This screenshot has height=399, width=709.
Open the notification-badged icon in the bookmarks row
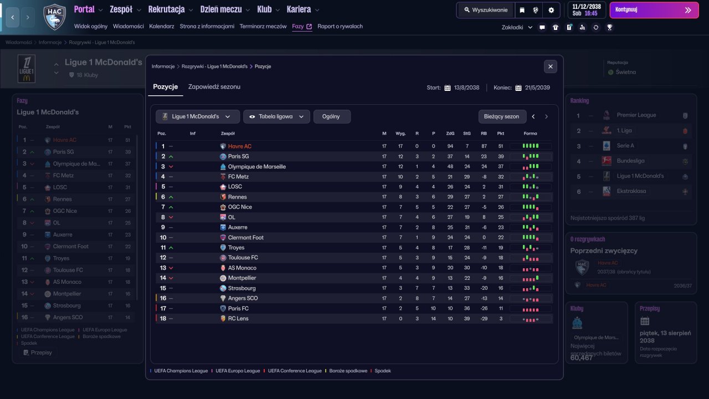click(569, 27)
